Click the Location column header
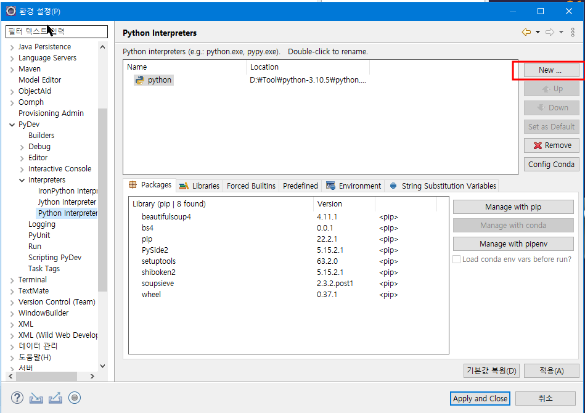 [x=308, y=67]
